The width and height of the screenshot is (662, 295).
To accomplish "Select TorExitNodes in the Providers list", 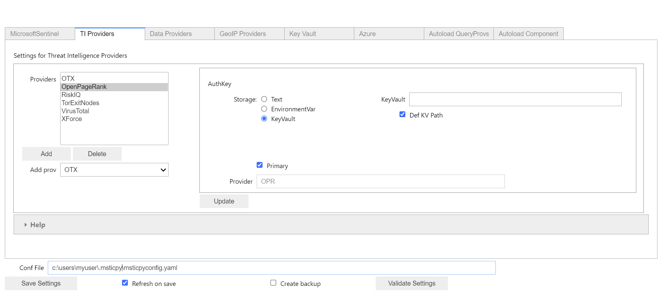I will pyautogui.click(x=114, y=103).
